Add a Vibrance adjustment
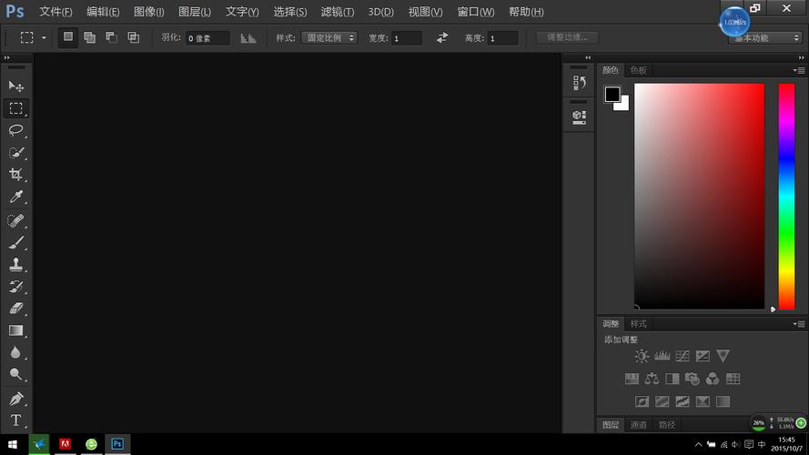Image resolution: width=809 pixels, height=455 pixels. point(723,356)
